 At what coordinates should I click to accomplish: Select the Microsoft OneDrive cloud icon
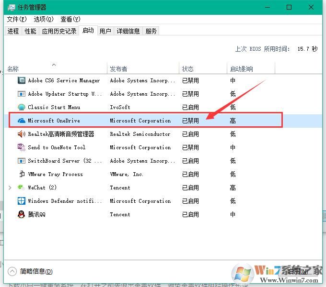pos(22,121)
